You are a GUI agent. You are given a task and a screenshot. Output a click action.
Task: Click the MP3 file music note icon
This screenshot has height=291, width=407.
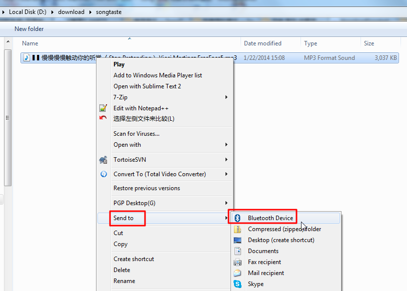click(x=26, y=57)
